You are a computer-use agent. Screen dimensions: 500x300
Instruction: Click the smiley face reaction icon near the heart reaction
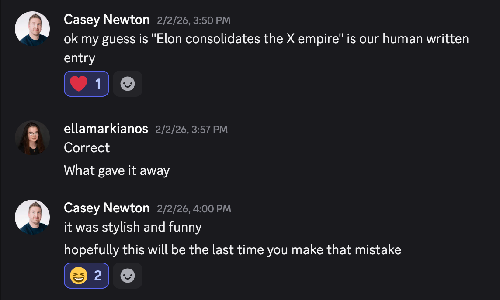[x=127, y=83]
